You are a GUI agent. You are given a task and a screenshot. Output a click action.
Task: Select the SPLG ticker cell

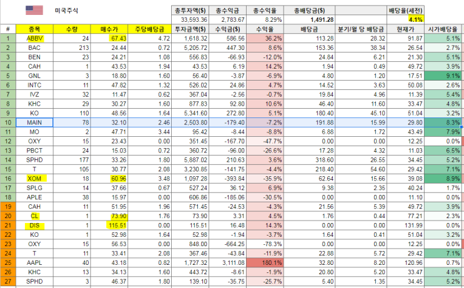[x=34, y=188]
